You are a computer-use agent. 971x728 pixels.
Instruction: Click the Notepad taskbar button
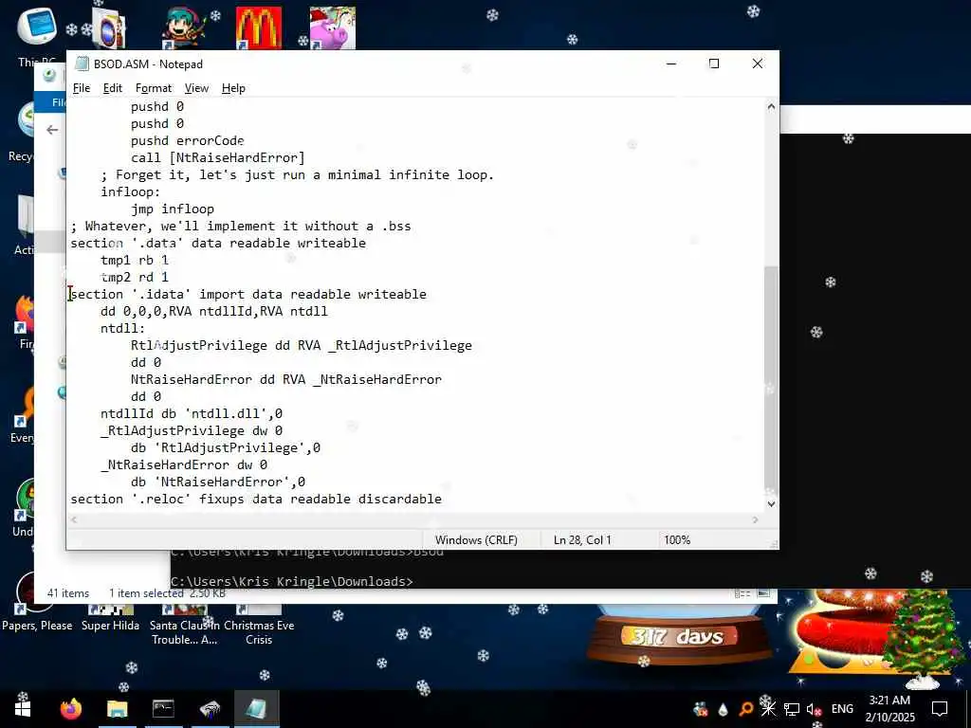click(x=256, y=709)
